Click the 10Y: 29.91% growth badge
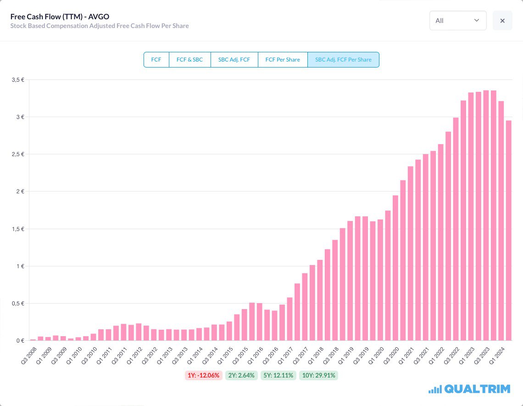This screenshot has width=523, height=406. 318,375
